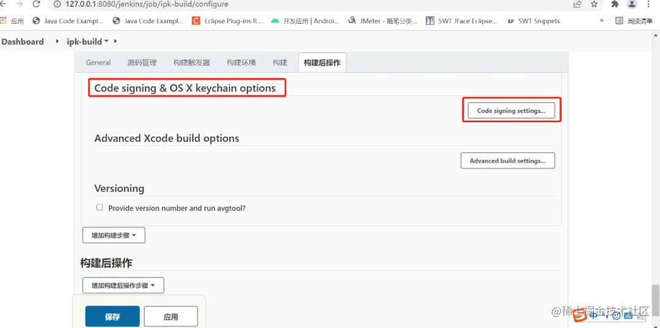Bookmark this page with the star icon
This screenshot has width=660, height=328.
[x=594, y=4]
